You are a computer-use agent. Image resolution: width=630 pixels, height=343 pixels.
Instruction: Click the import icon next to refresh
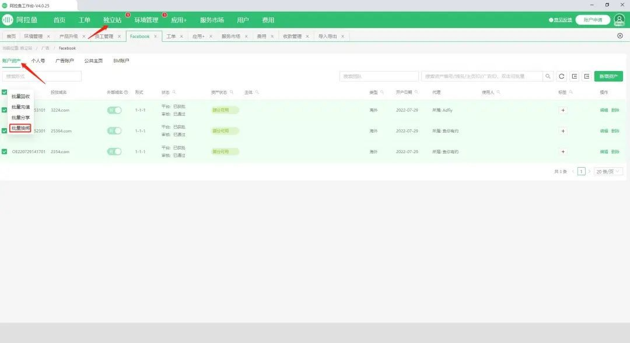coord(575,76)
